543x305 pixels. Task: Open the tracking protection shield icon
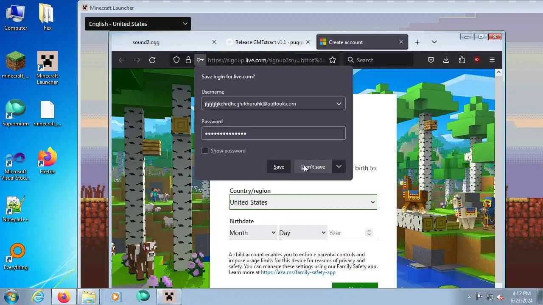176,60
